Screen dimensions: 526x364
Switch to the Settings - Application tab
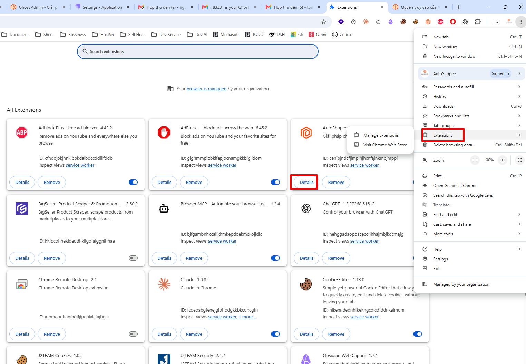(102, 7)
